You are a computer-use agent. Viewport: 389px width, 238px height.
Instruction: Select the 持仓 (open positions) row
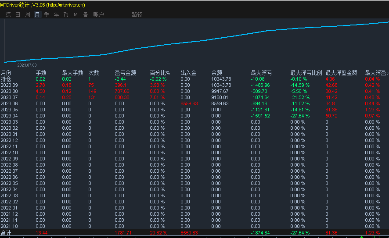(6, 79)
